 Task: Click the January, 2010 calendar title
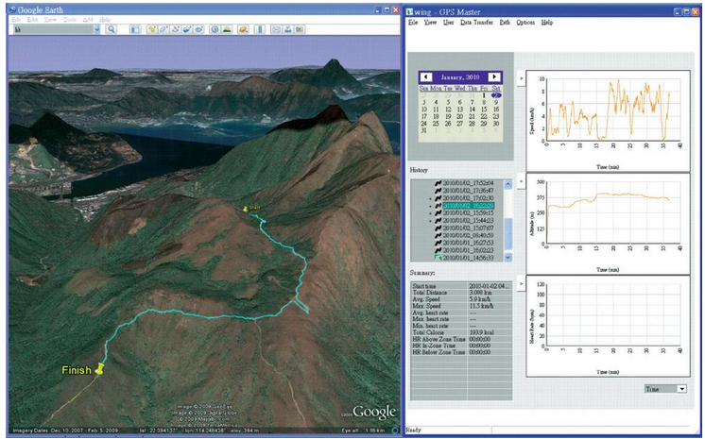tap(459, 76)
